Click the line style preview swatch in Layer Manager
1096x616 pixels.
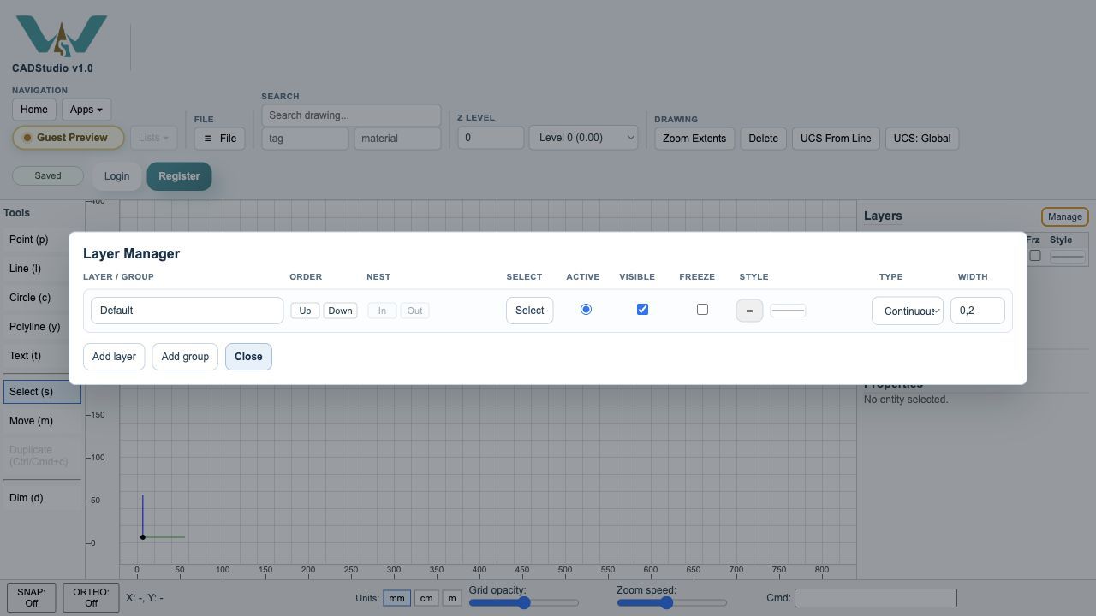(x=788, y=311)
